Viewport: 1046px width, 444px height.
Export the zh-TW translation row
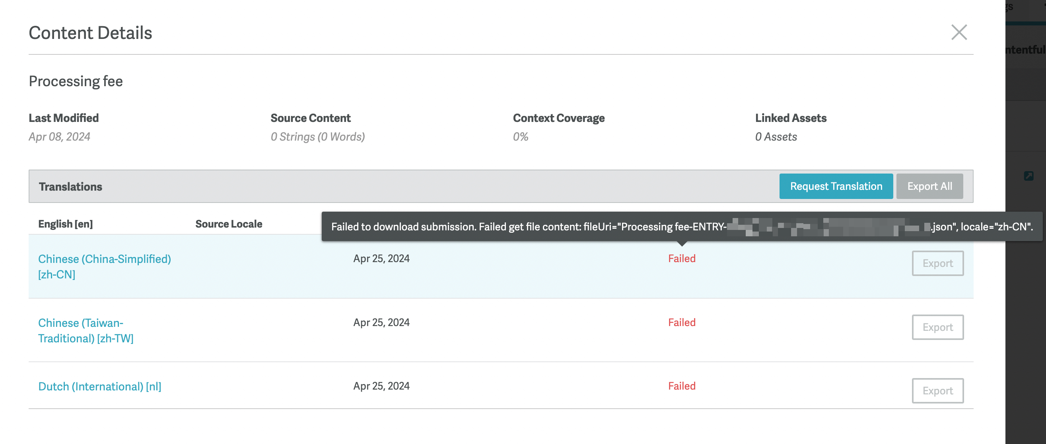click(x=937, y=327)
